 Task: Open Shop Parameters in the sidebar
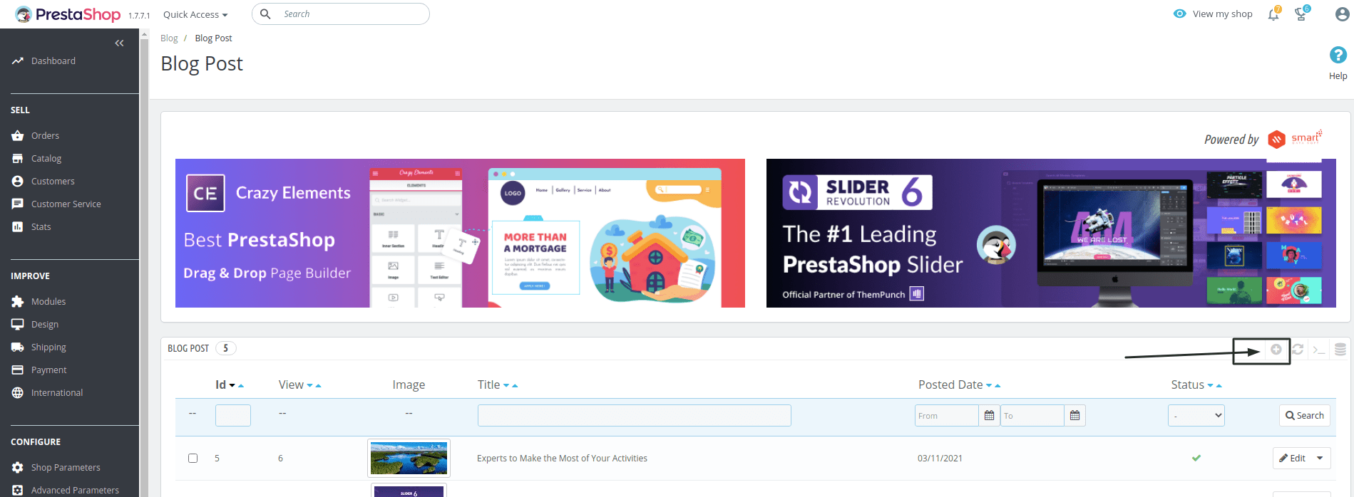point(66,467)
